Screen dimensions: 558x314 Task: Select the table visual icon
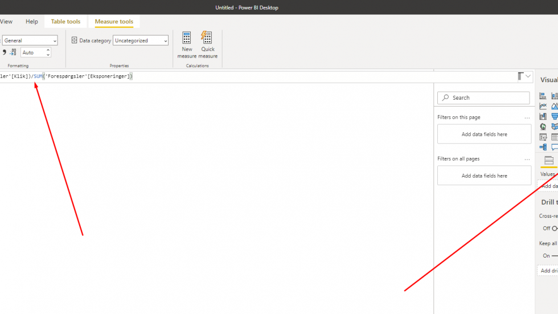[555, 137]
